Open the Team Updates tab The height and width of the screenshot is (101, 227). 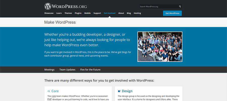coord(67,70)
